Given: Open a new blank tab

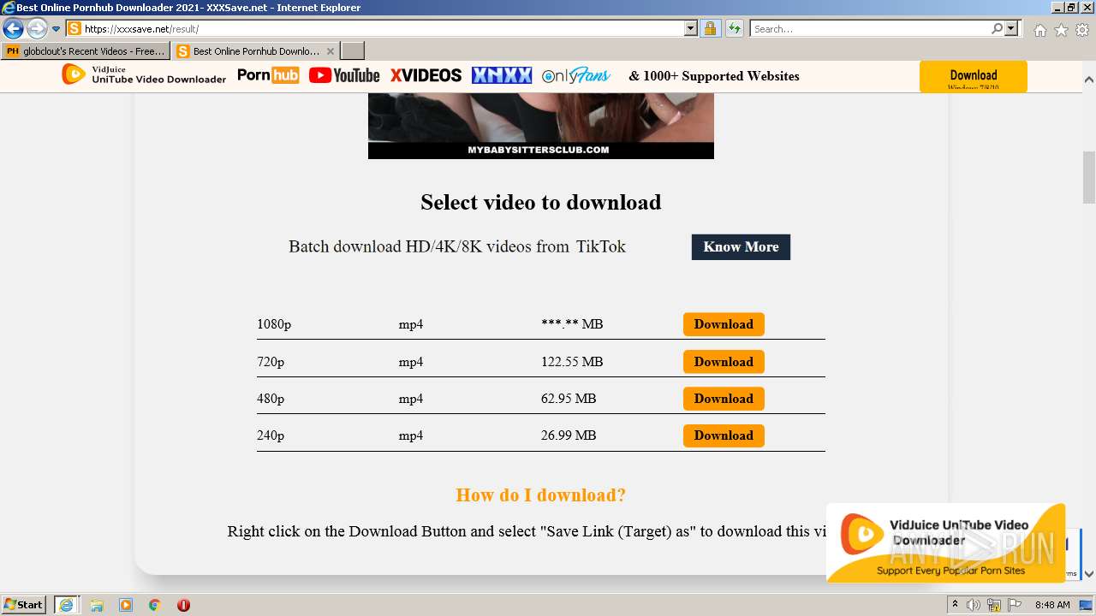Looking at the screenshot, I should pyautogui.click(x=353, y=51).
